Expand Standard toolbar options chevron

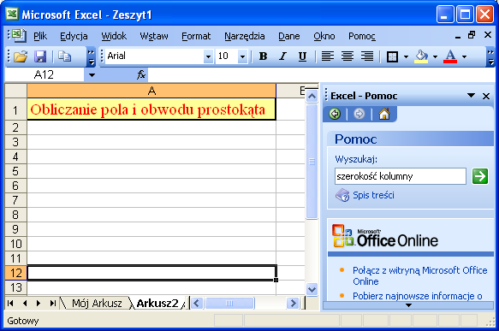tap(91, 57)
